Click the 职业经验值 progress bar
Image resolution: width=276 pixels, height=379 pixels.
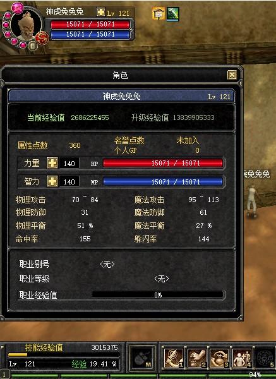click(x=158, y=295)
